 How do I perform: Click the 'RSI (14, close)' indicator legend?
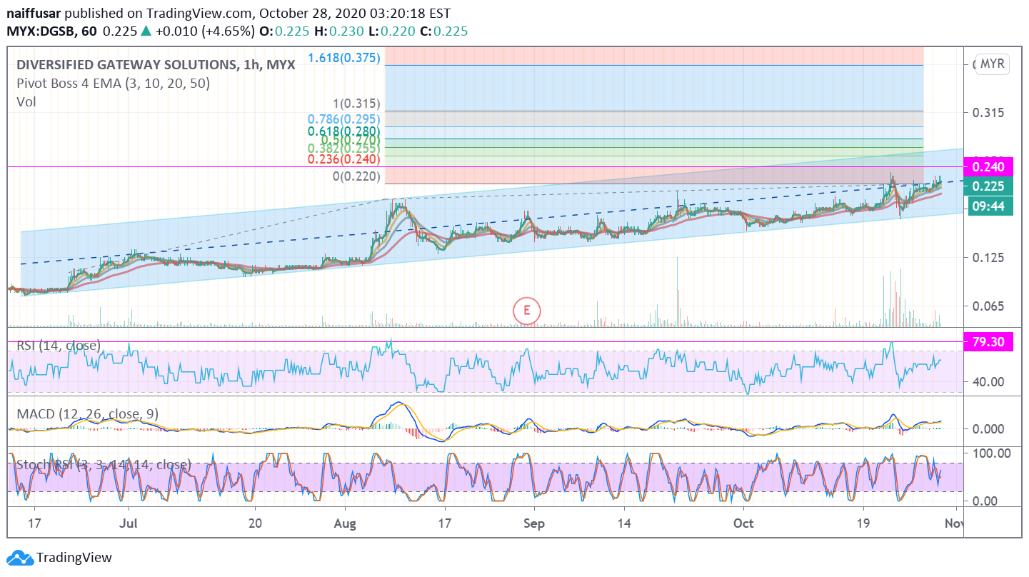[x=59, y=346]
